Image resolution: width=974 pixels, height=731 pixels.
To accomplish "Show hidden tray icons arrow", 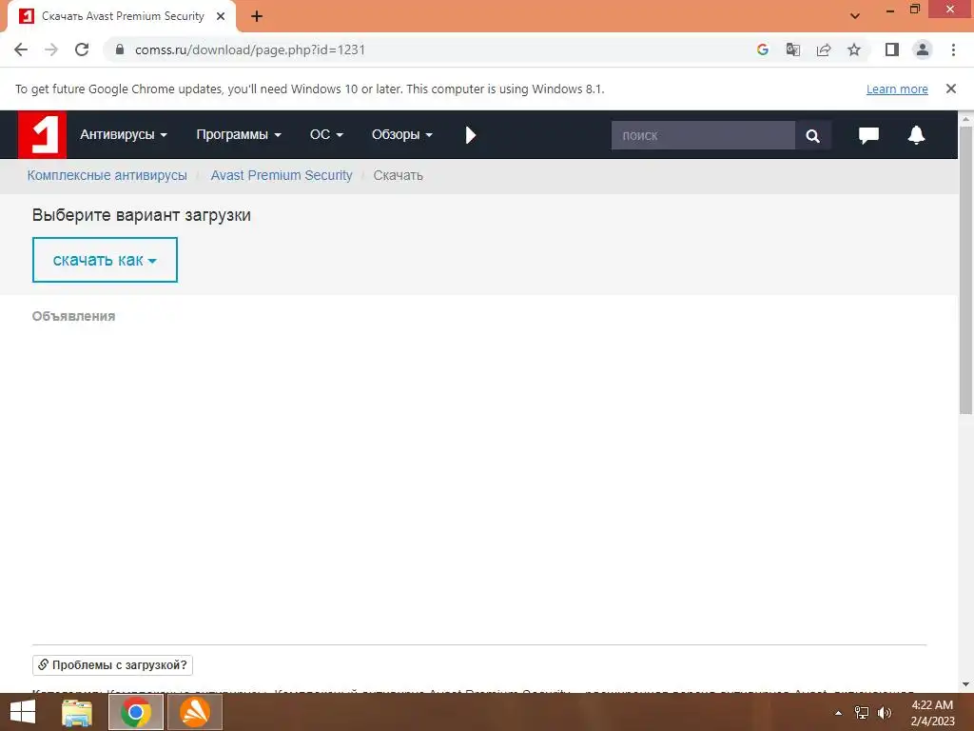I will (838, 713).
